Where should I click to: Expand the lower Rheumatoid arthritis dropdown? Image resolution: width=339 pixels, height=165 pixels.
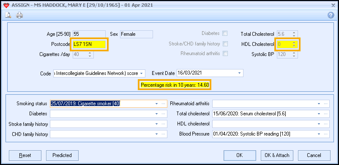(319, 104)
